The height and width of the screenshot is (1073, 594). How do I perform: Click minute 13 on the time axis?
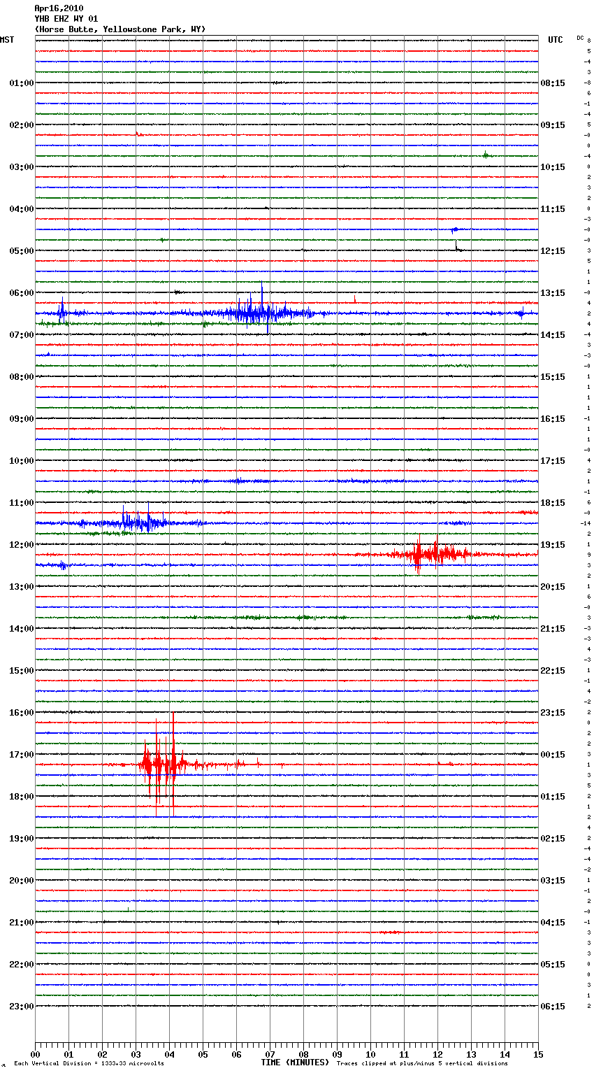(471, 1055)
